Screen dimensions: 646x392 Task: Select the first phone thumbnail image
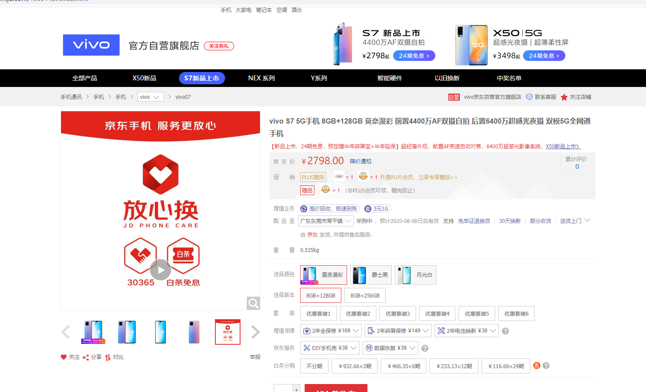pyautogui.click(x=93, y=332)
